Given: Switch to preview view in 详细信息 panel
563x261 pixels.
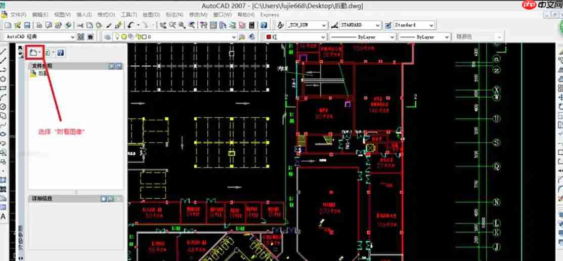Looking at the screenshot, I should (111, 199).
